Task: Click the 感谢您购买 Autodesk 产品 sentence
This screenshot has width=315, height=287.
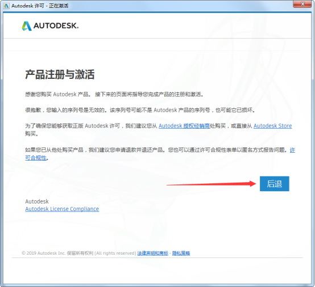Action: click(114, 94)
